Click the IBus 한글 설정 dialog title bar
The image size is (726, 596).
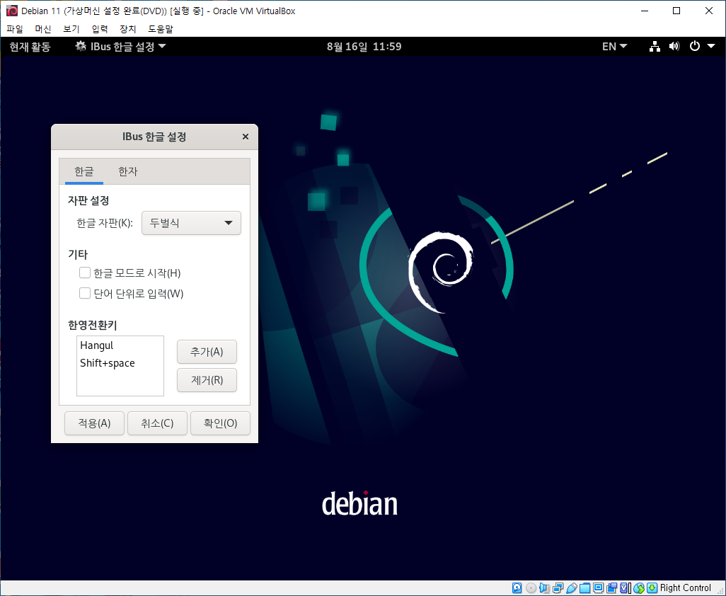pos(154,137)
